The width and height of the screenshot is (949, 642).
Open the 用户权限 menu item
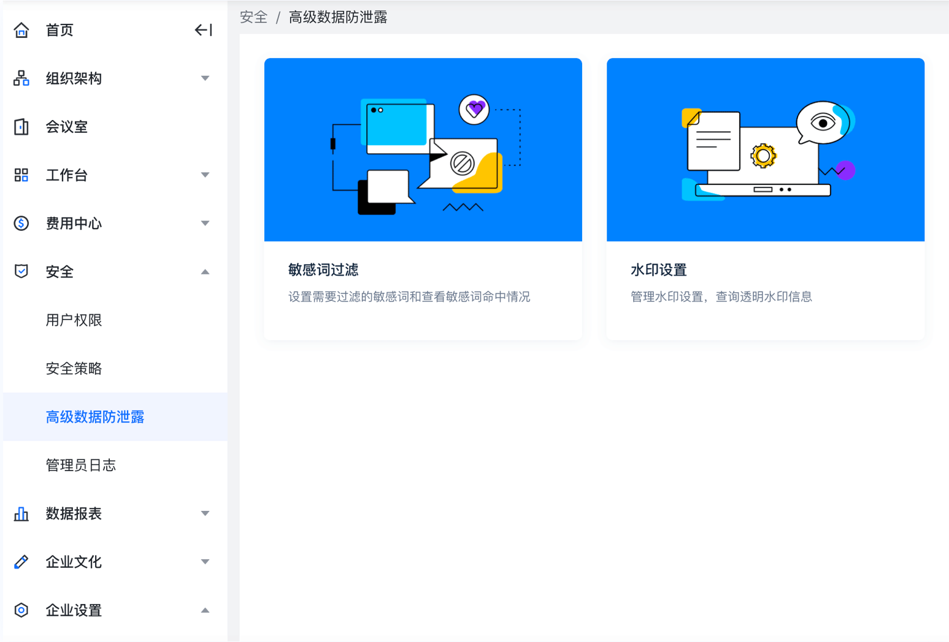click(x=74, y=320)
